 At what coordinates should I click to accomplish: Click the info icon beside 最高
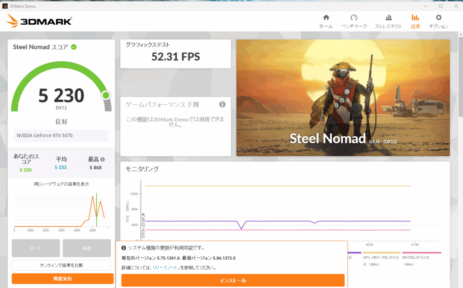click(103, 159)
